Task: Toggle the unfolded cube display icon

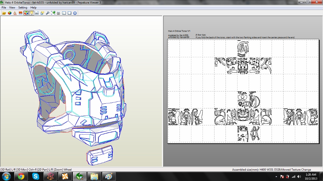Action: point(26,13)
